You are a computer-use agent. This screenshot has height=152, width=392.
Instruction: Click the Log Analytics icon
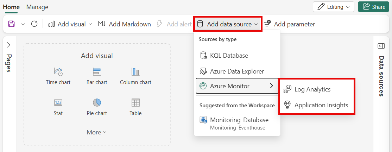[x=287, y=89]
